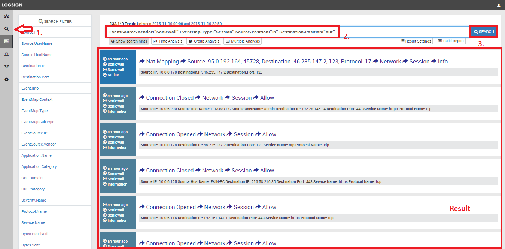505x249 pixels.
Task: Open Time Analysis
Action: pos(168,41)
